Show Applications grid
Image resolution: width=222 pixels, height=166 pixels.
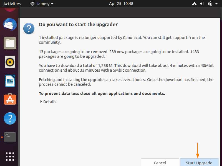(10, 157)
